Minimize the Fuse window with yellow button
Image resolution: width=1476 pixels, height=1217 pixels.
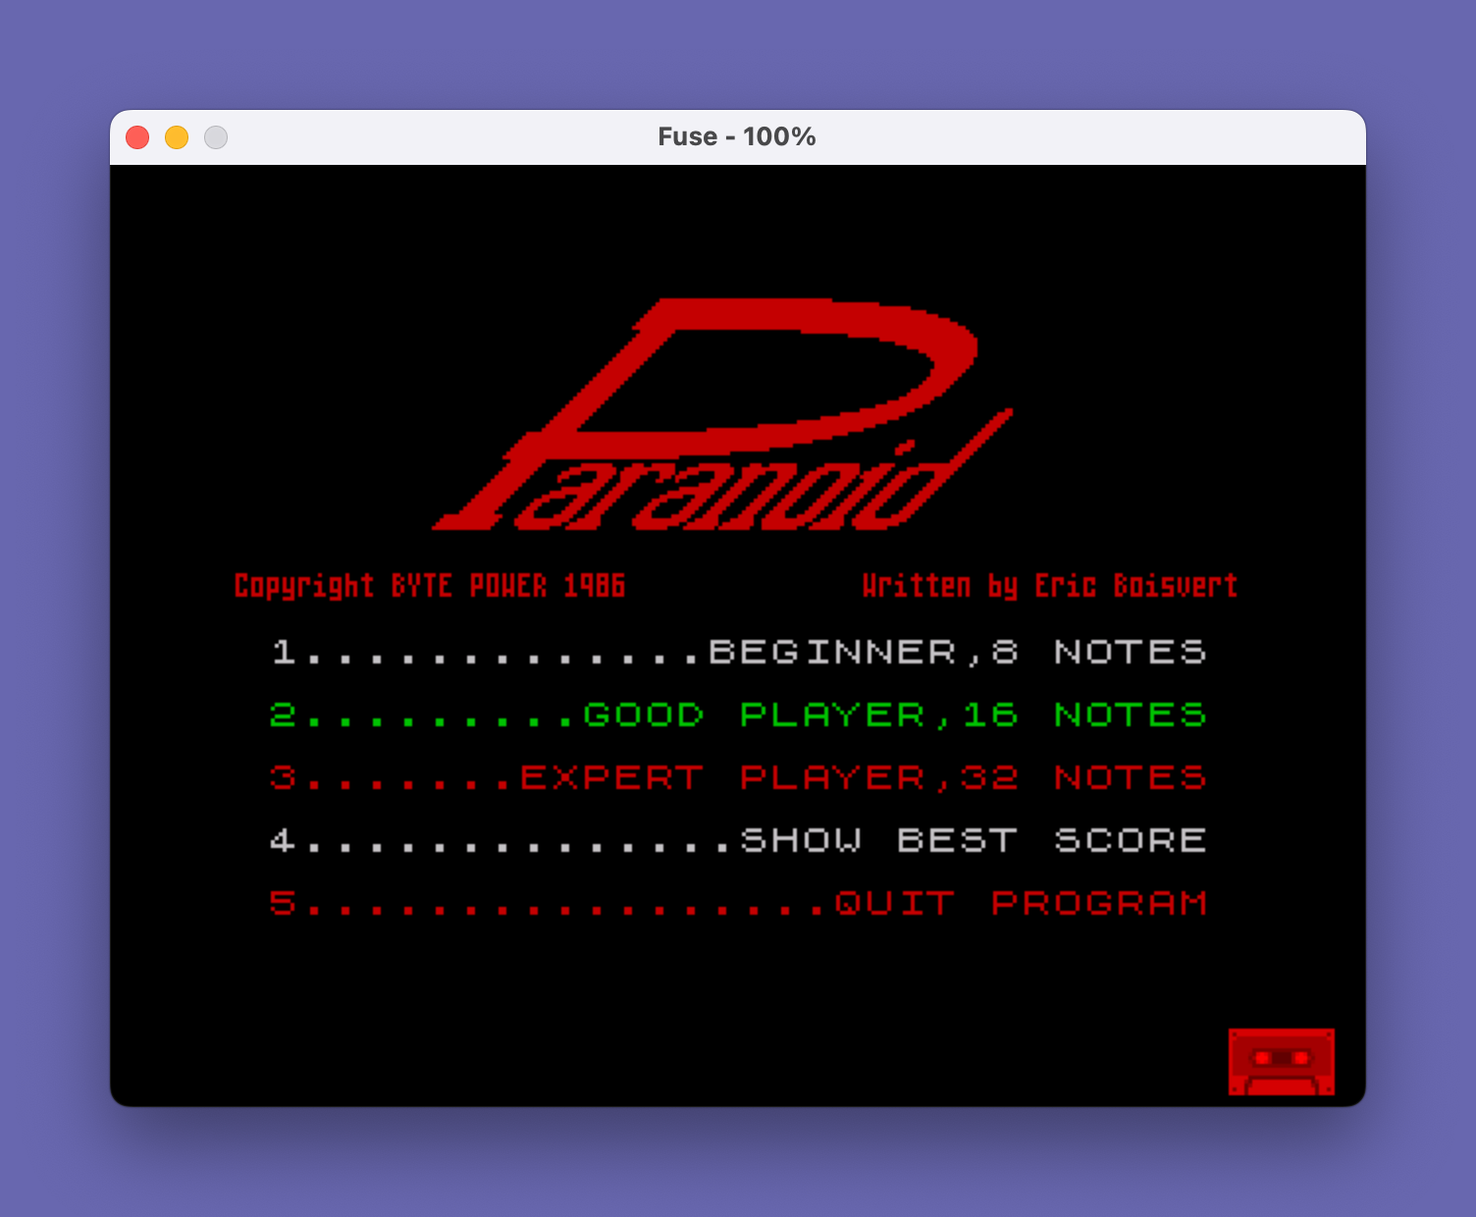click(177, 137)
